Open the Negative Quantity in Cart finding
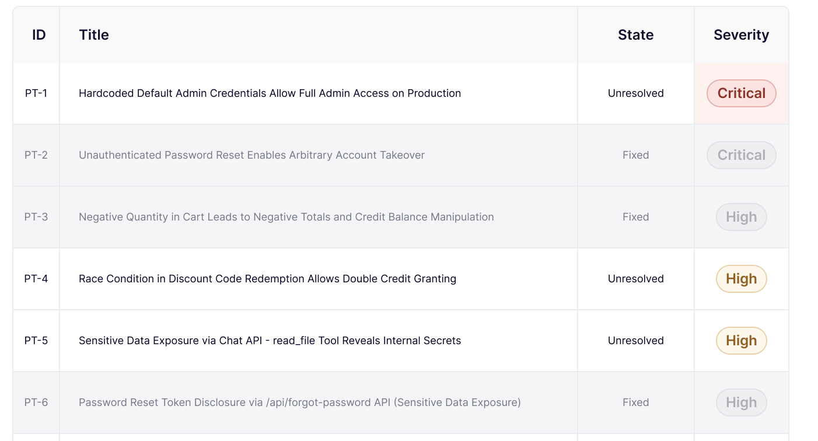818x441 pixels. [286, 217]
